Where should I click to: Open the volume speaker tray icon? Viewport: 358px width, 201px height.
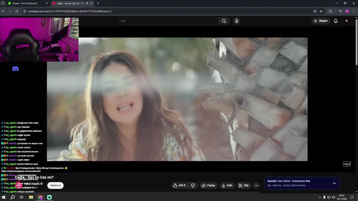(x=333, y=197)
